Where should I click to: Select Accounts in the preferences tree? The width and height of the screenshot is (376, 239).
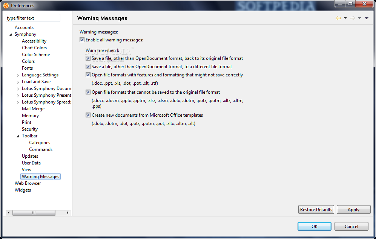[24, 27]
